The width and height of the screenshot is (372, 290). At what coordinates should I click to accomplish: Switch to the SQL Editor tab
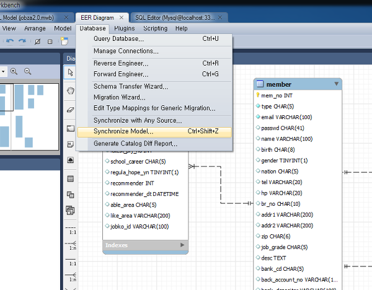(175, 18)
